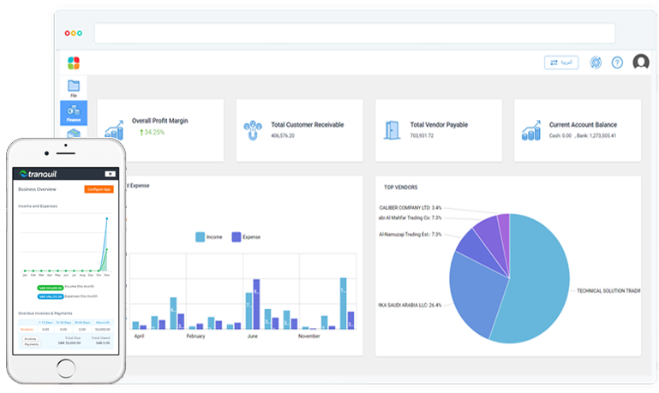Open the help question mark icon

tap(617, 63)
